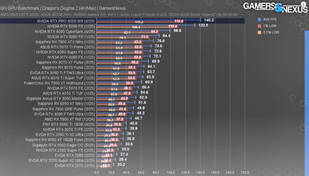Click the NVIDIA RTX PRO 6000 WS row label

tap(66, 21)
